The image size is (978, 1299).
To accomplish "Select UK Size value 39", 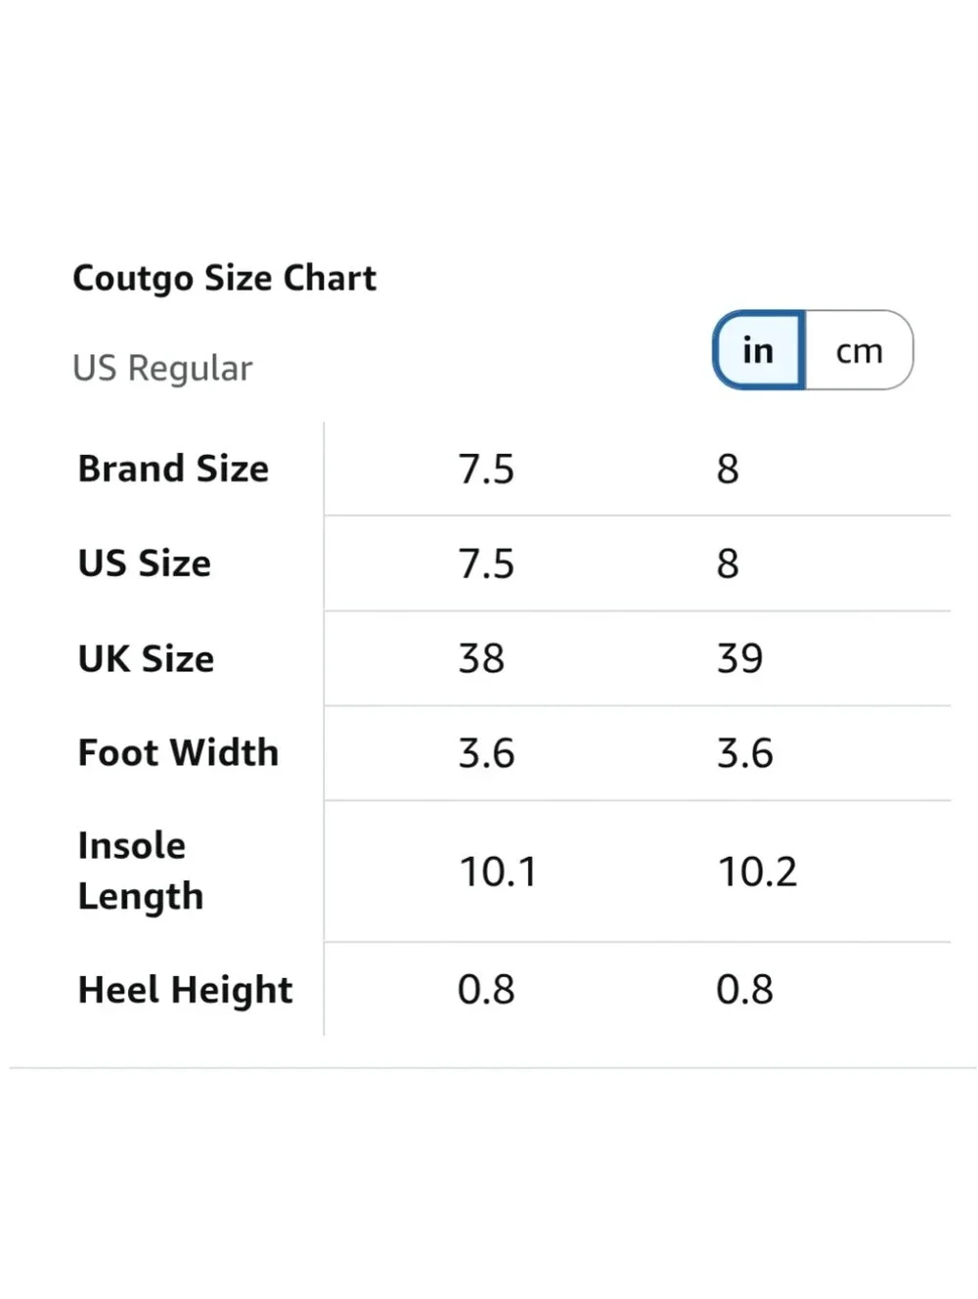I will point(739,659).
